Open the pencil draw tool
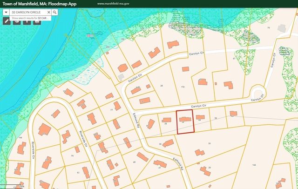Image resolution: width=298 pixels, height=189 pixels. coord(7,21)
